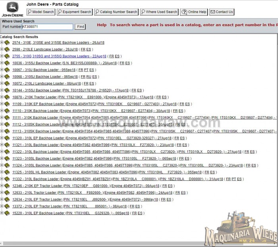Go to Catalog Number Search
The image size is (278, 247).
[116, 12]
